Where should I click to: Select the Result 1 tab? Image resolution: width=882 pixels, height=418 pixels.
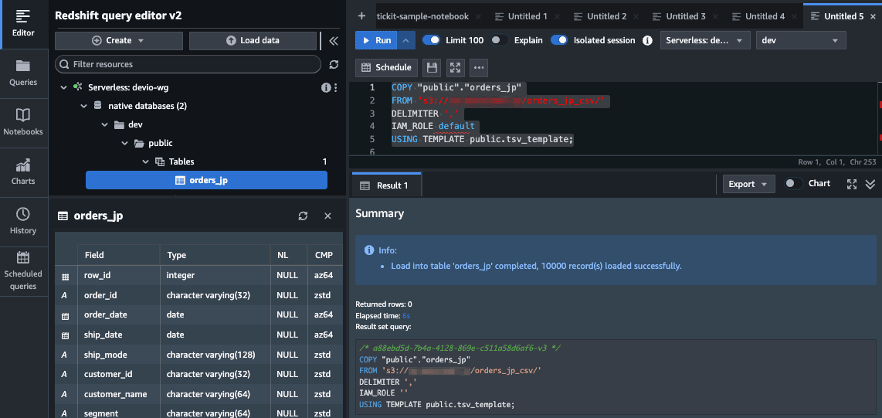386,185
